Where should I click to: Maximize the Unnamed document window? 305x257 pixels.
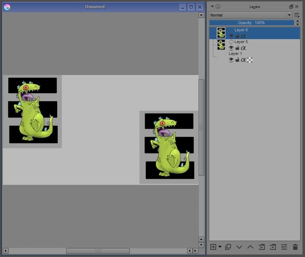tap(191, 7)
